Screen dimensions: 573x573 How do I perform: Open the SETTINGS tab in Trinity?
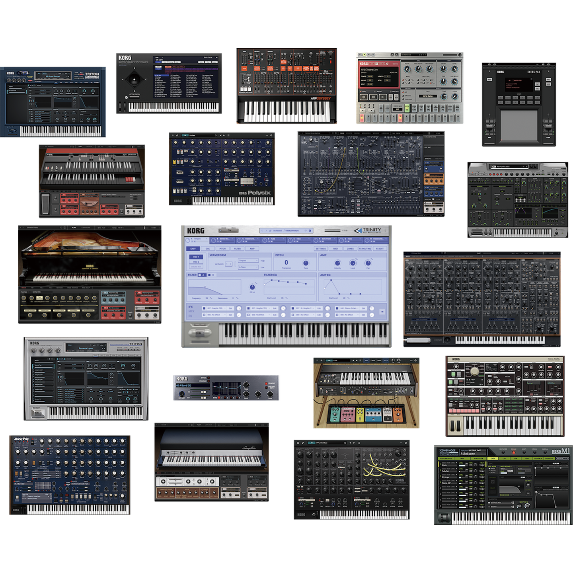coord(321,249)
